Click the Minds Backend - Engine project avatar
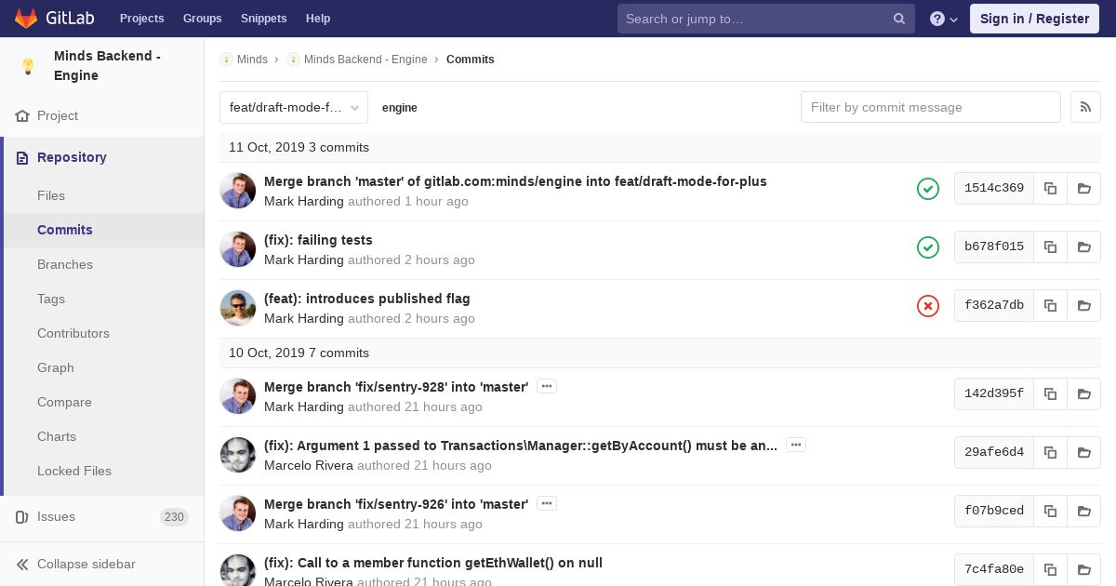This screenshot has height=586, width=1116. [x=28, y=66]
